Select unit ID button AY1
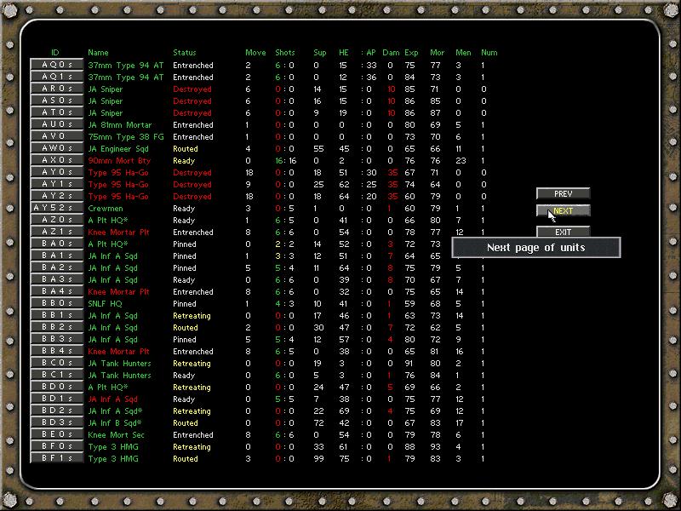This screenshot has height=511, width=681. [57, 184]
